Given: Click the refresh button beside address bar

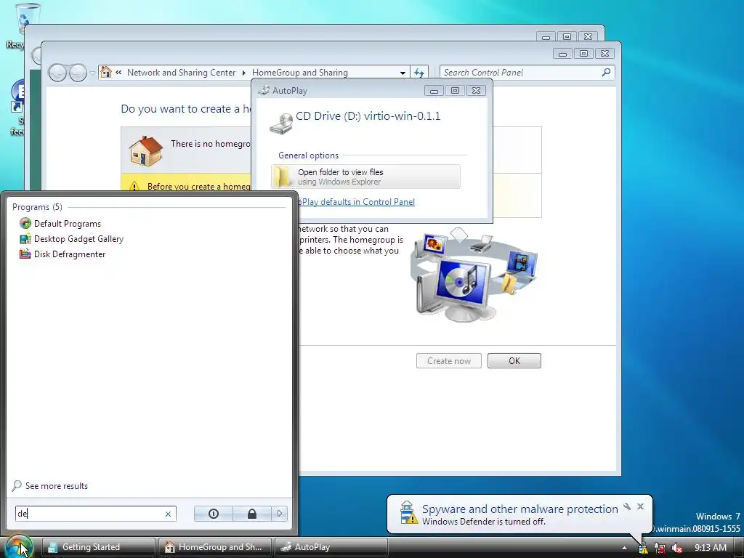Looking at the screenshot, I should tap(419, 73).
